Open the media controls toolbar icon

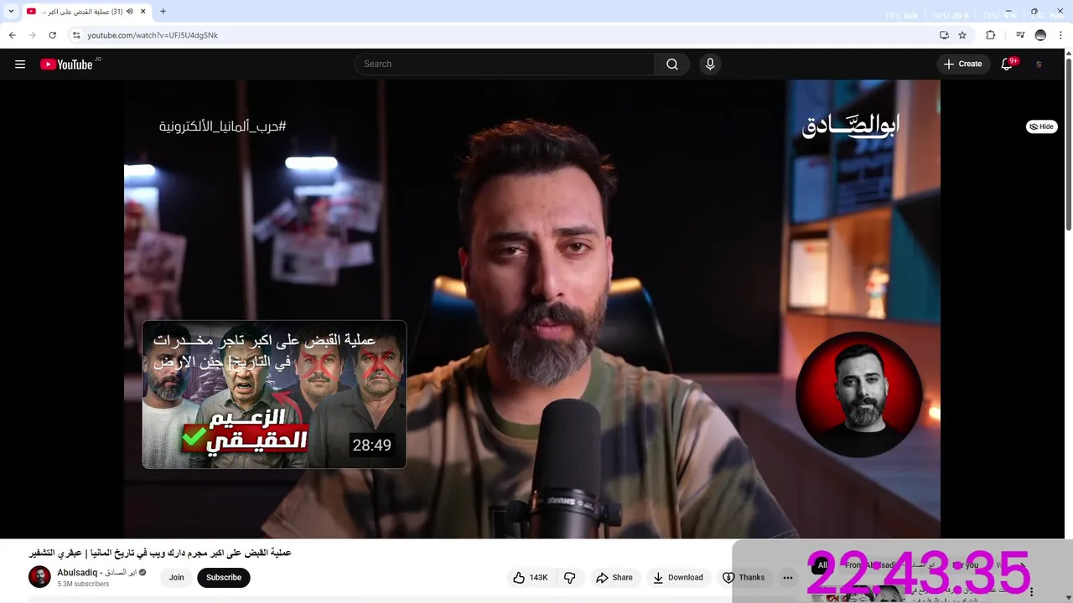(x=1020, y=35)
